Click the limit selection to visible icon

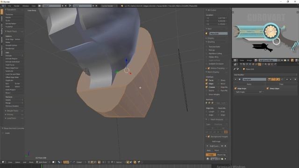[x=99, y=162]
